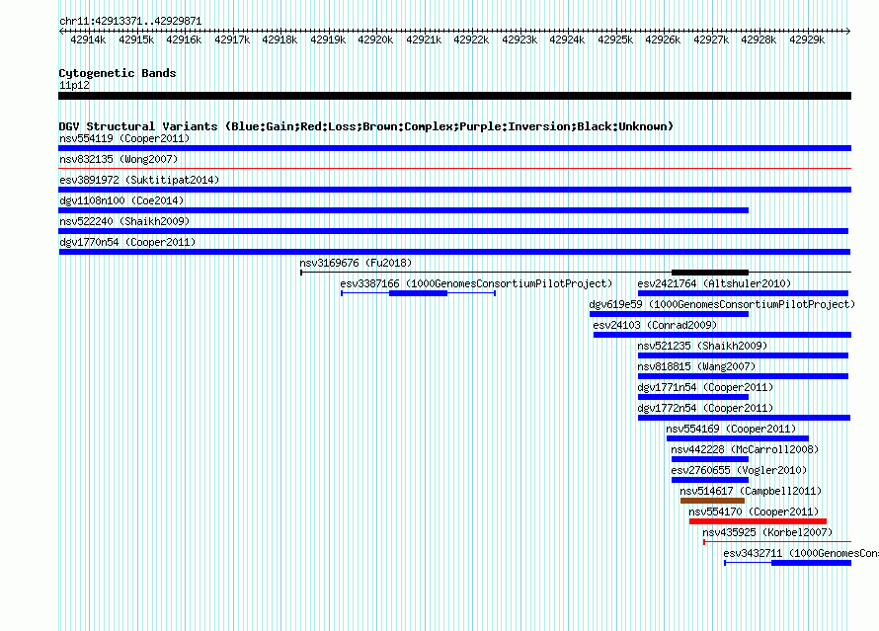Image resolution: width=879 pixels, height=631 pixels.
Task: Select the nsv554119 blue gain bar
Action: (x=454, y=148)
